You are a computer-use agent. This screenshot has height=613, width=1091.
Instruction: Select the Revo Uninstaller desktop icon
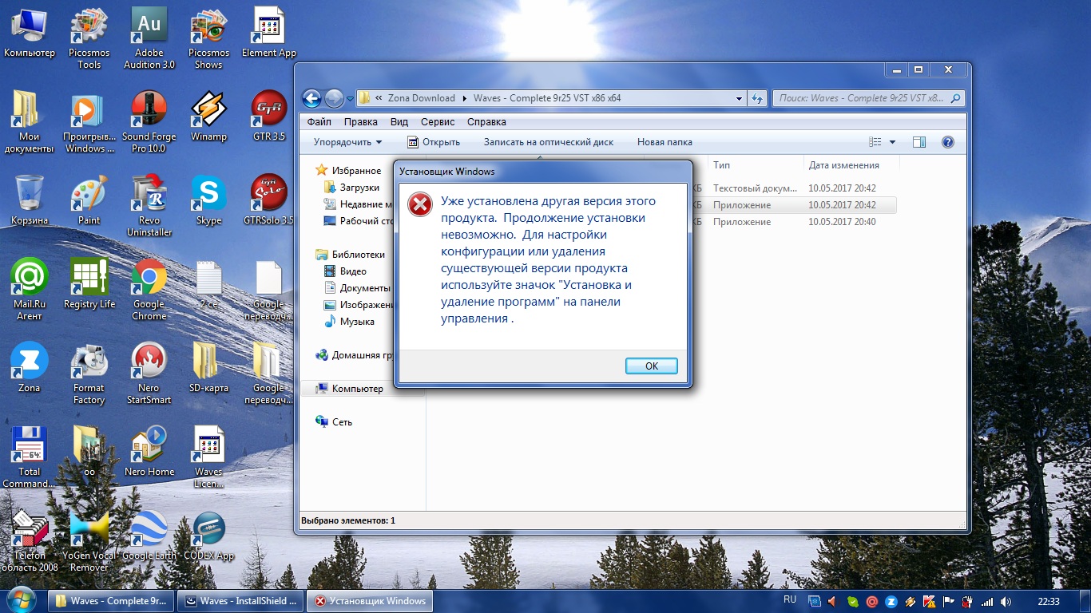click(x=149, y=207)
